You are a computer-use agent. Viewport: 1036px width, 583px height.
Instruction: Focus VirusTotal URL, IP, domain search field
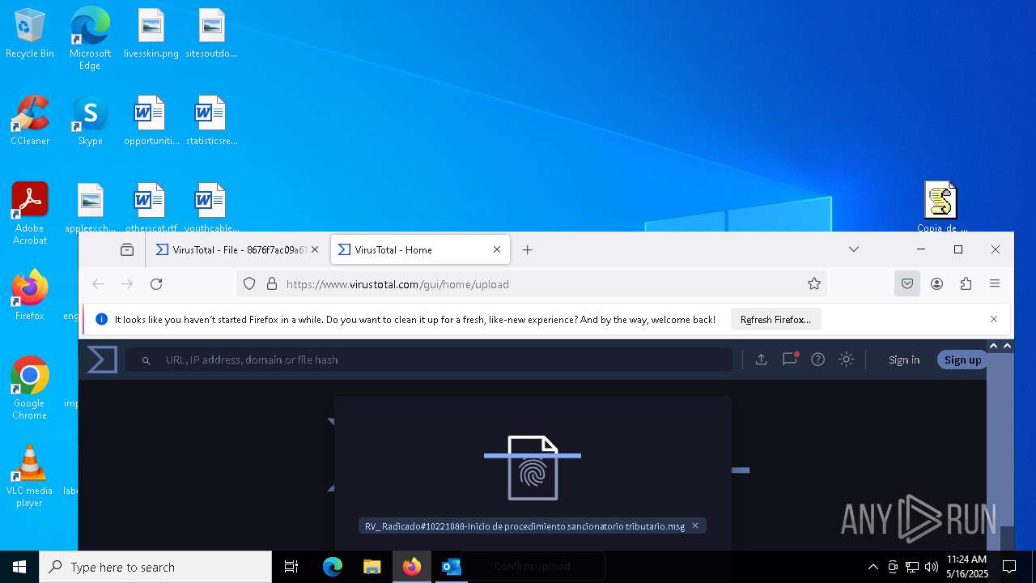(429, 360)
